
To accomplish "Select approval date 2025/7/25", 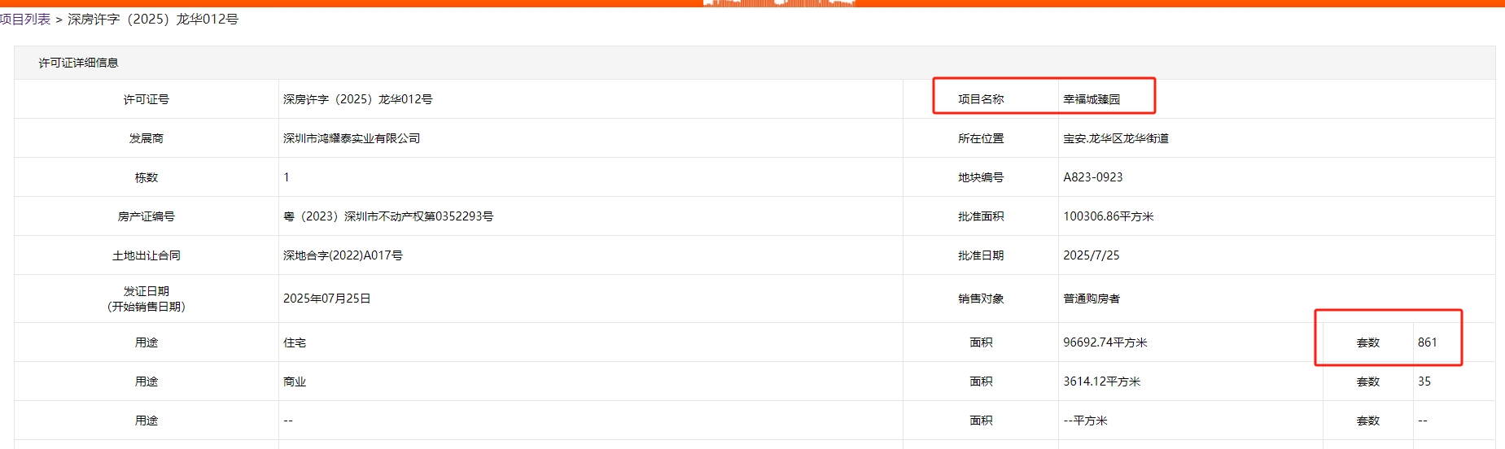I will [x=1092, y=255].
